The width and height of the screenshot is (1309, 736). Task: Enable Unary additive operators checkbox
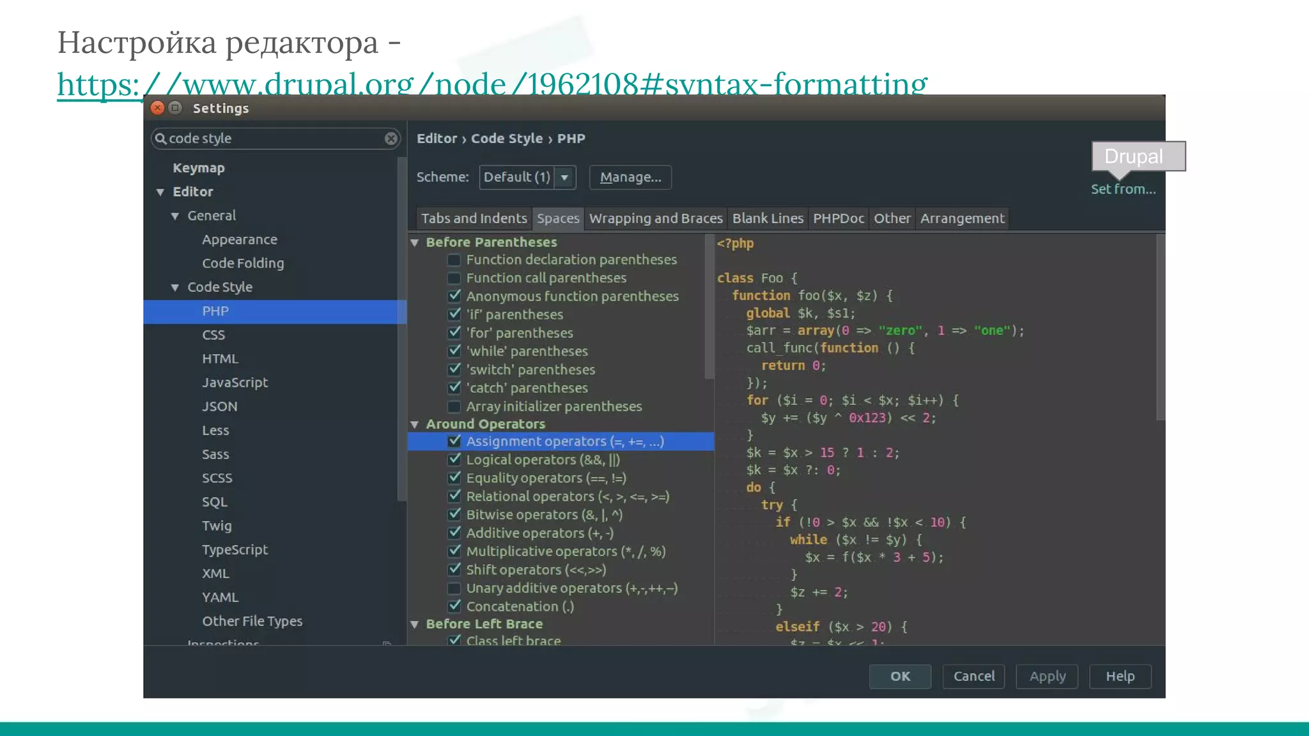454,588
